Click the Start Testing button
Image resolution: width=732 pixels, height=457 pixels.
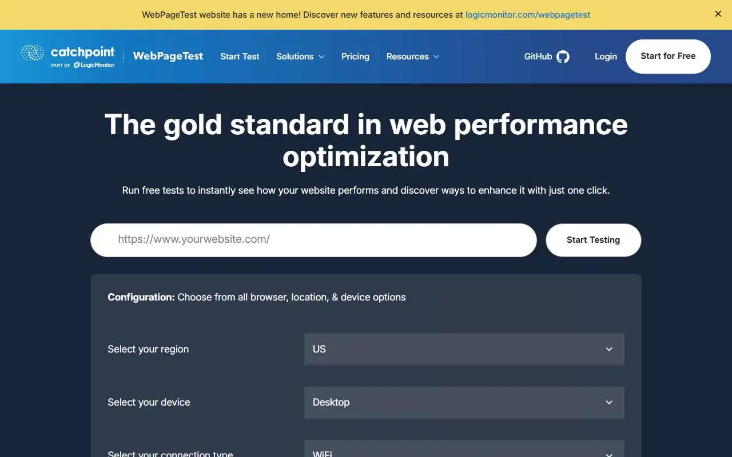coord(594,240)
